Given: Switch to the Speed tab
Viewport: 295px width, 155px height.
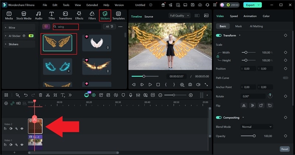Looking at the screenshot, I should point(234,16).
